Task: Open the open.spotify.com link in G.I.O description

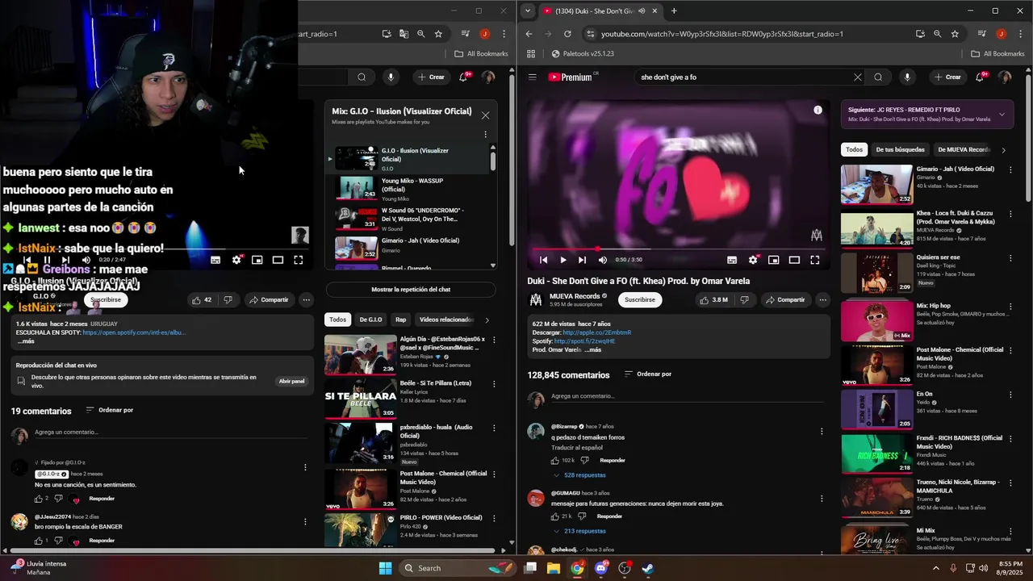Action: [x=134, y=332]
